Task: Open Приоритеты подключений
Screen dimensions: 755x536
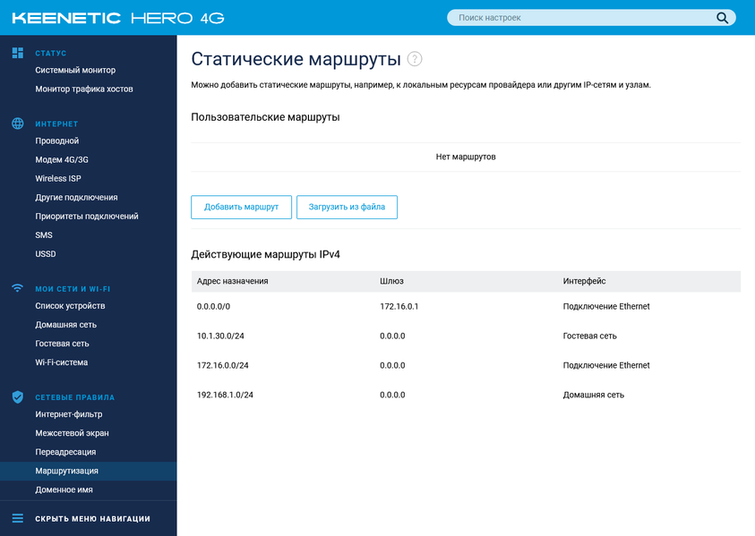Action: point(87,216)
